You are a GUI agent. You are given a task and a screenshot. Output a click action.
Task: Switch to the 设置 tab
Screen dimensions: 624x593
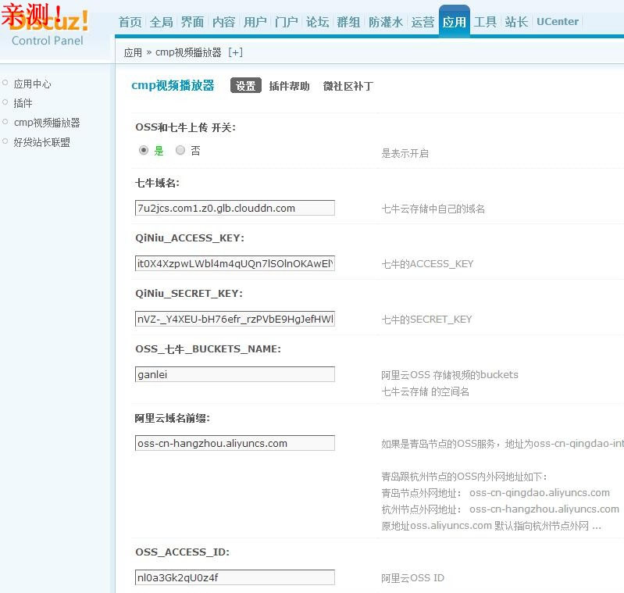point(245,86)
